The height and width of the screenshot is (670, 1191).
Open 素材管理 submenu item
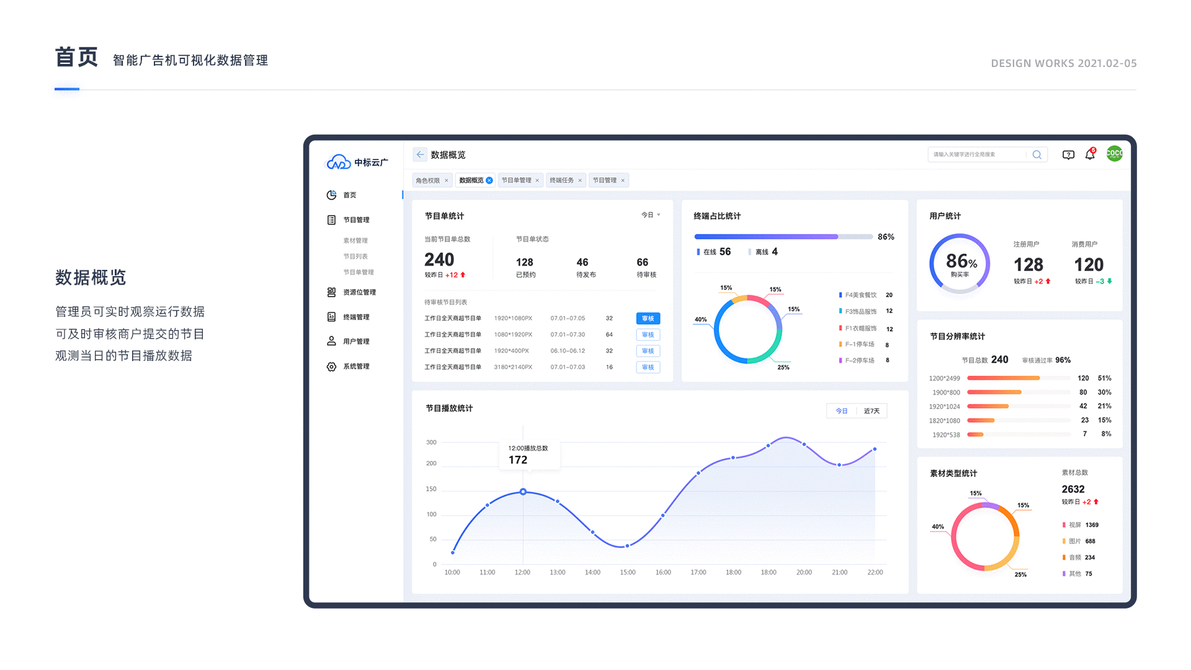(355, 241)
